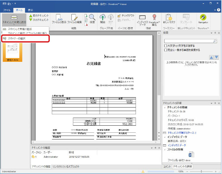
Task: Go to next document (次のドキュメント)
Action: click(x=39, y=20)
